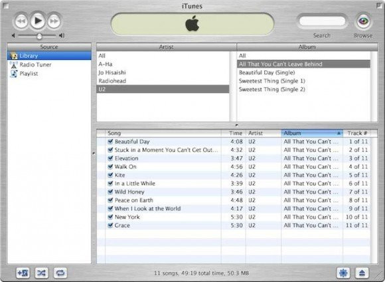Add a new playlist with plus button
This screenshot has width=385, height=282.
coord(23,273)
